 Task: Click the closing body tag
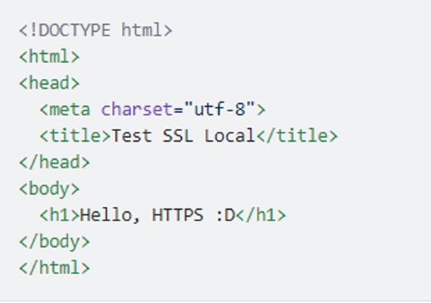(x=55, y=242)
